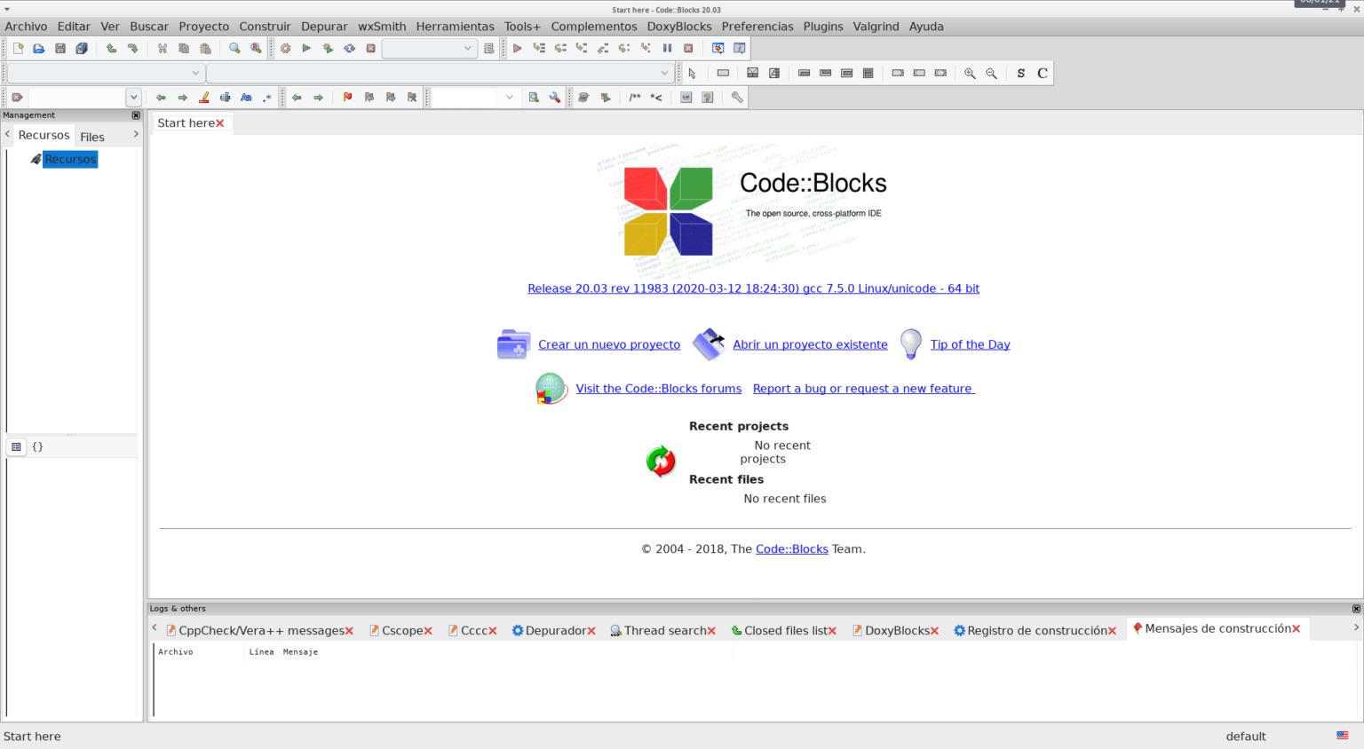Click the Build icon (gear) on toolbar
The height and width of the screenshot is (749, 1364).
click(x=285, y=48)
